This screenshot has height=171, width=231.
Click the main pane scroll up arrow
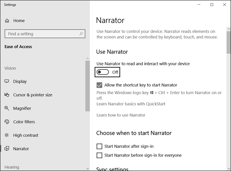(x=229, y=29)
